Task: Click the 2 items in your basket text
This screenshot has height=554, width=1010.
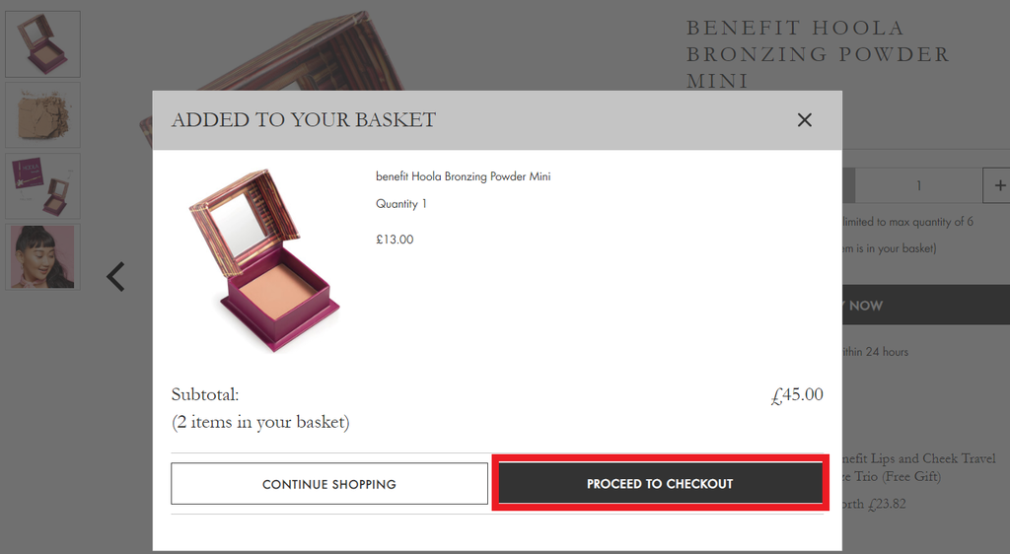Action: 260,422
